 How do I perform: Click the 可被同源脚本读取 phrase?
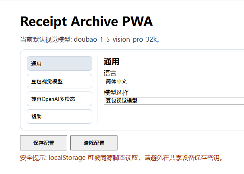pyautogui.click(x=114, y=158)
